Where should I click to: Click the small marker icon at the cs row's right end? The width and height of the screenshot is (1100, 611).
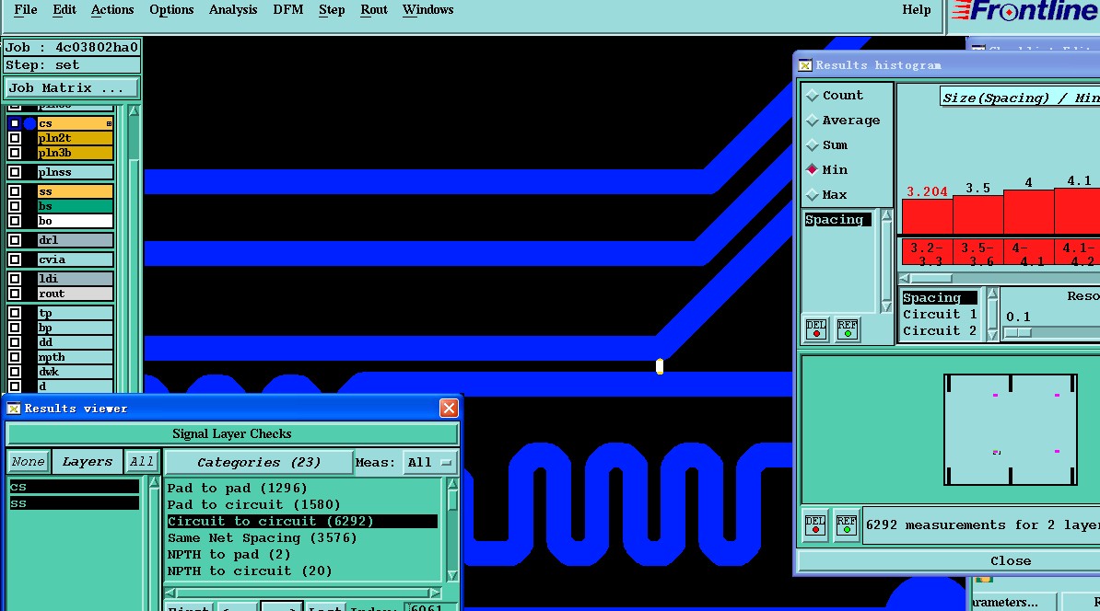(x=109, y=123)
